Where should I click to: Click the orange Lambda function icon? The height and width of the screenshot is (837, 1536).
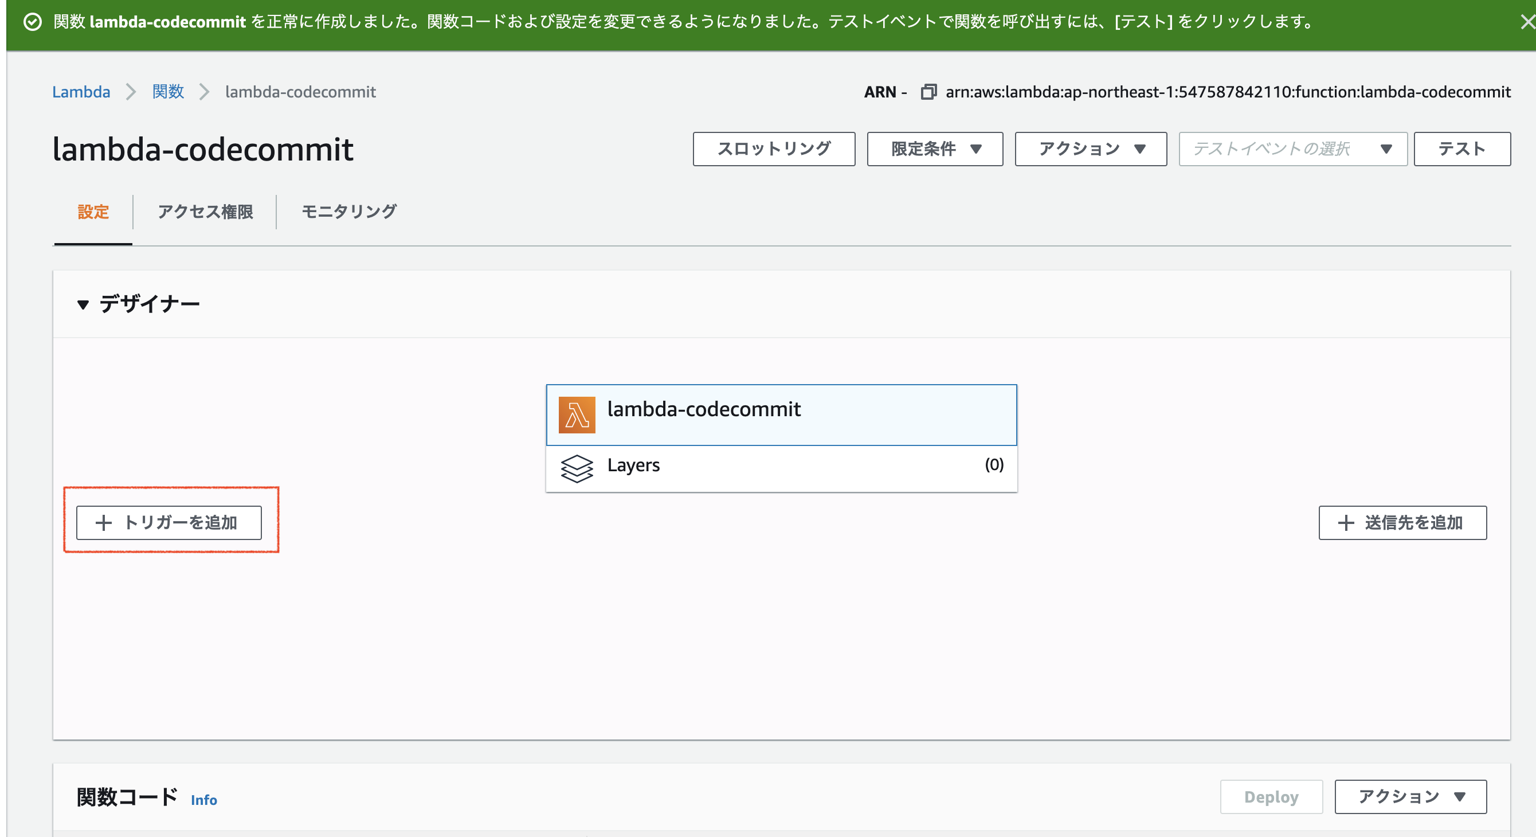pos(577,414)
